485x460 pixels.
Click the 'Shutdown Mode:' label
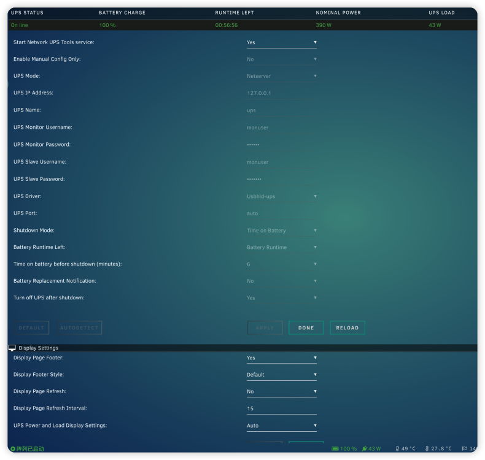point(34,231)
